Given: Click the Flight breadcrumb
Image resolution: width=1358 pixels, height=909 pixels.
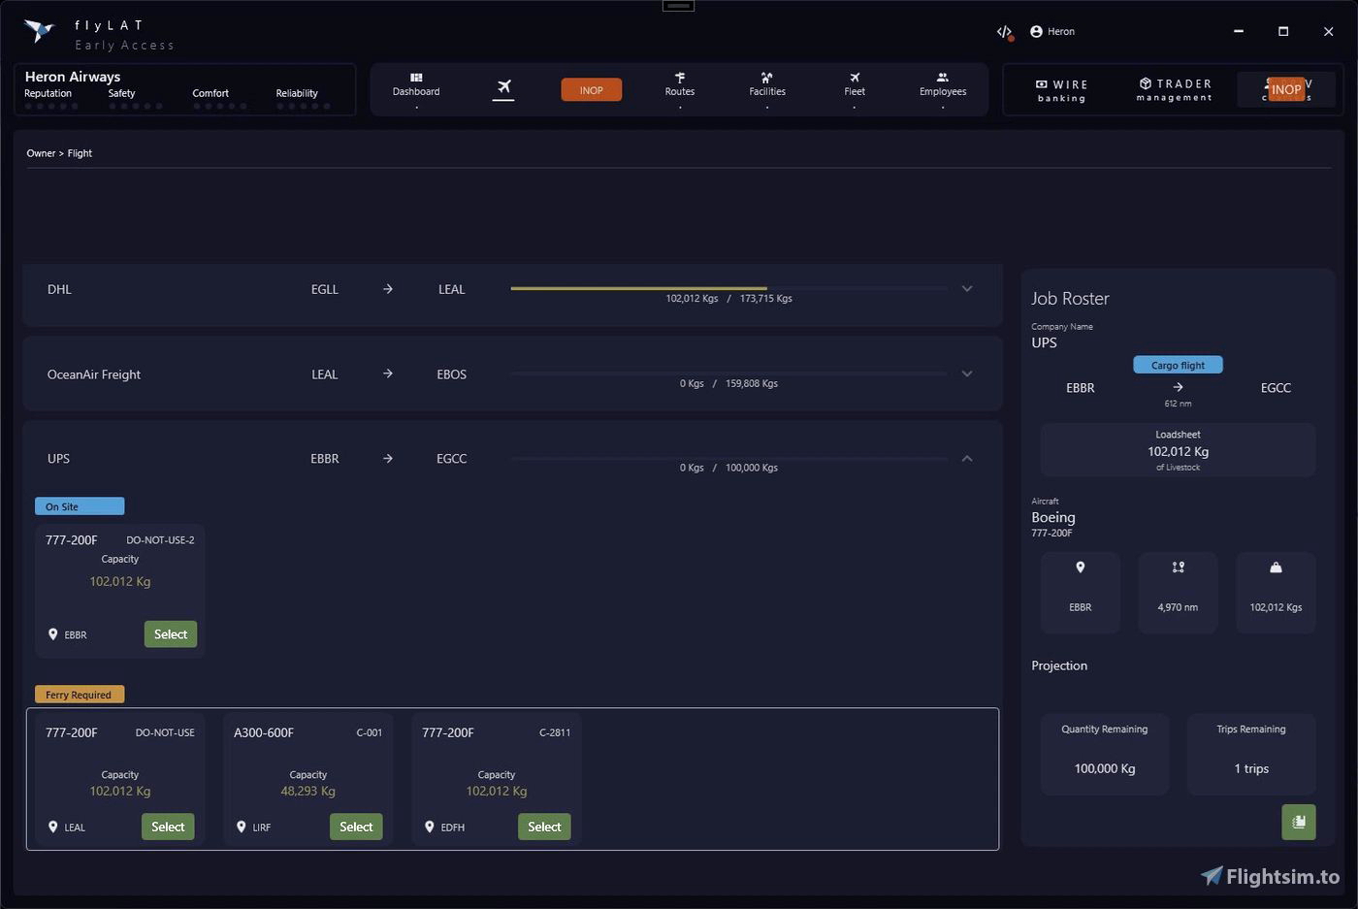Looking at the screenshot, I should [80, 153].
